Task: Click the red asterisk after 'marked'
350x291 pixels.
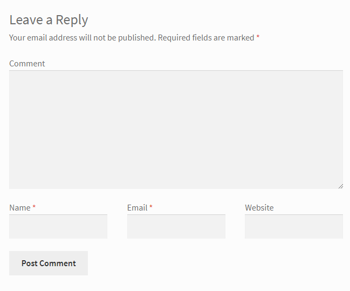Action: pos(258,36)
